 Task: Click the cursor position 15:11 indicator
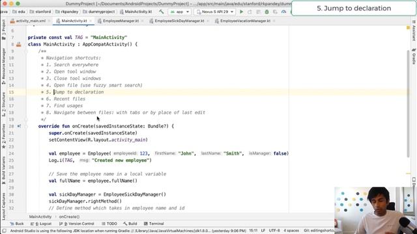point(253,231)
